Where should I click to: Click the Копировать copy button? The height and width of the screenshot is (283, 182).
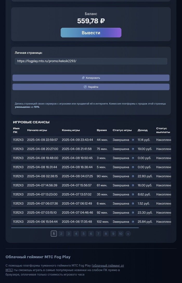point(91,78)
